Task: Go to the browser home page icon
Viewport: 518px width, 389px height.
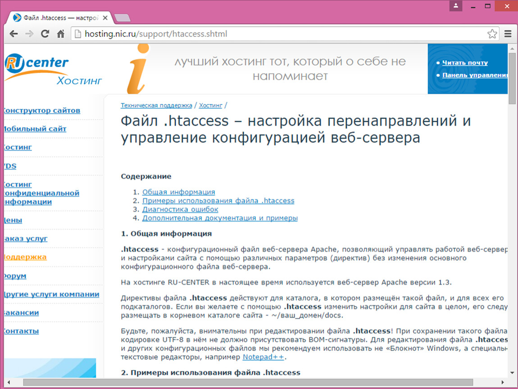Action: [60, 34]
